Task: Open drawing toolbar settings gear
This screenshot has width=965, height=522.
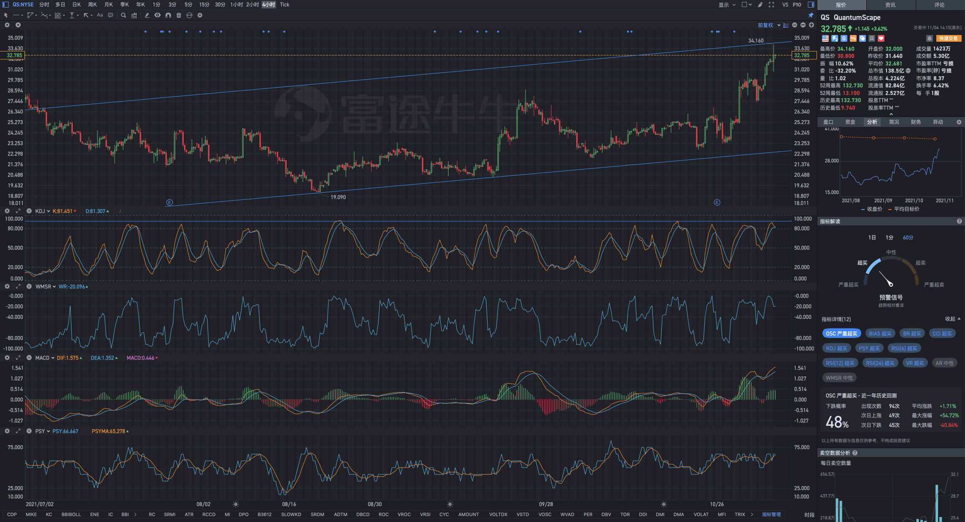Action: click(x=200, y=15)
